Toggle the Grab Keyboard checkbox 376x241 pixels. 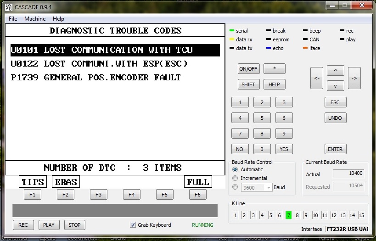point(133,225)
